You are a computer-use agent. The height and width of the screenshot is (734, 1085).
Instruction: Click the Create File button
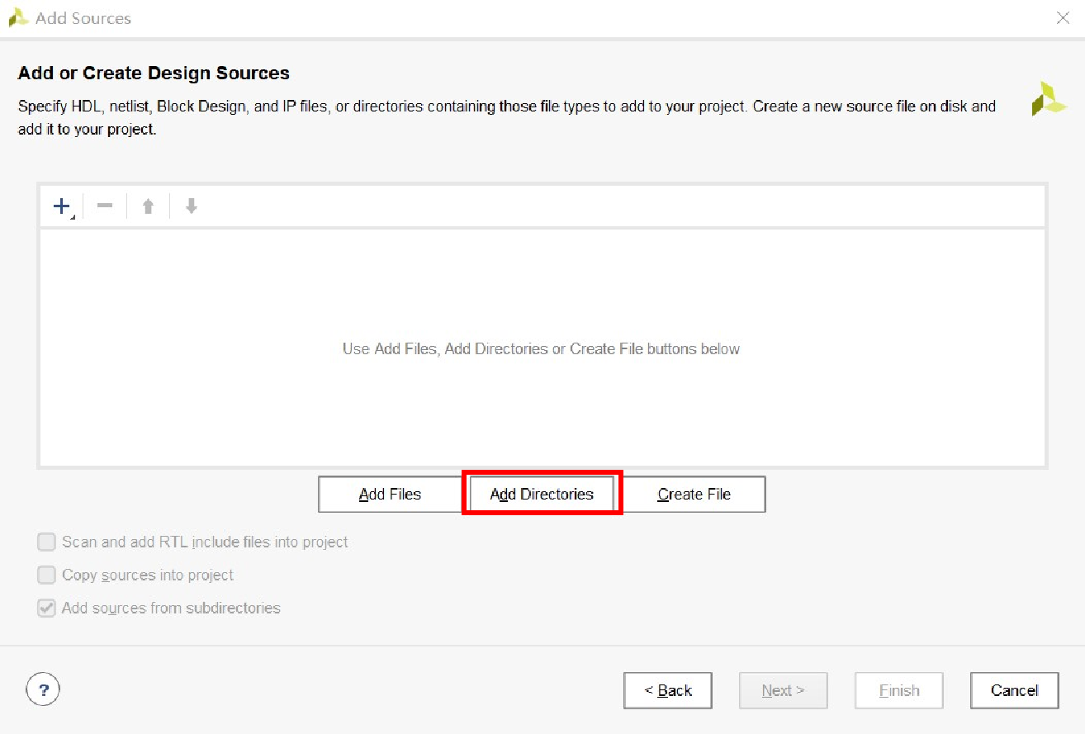(x=694, y=494)
